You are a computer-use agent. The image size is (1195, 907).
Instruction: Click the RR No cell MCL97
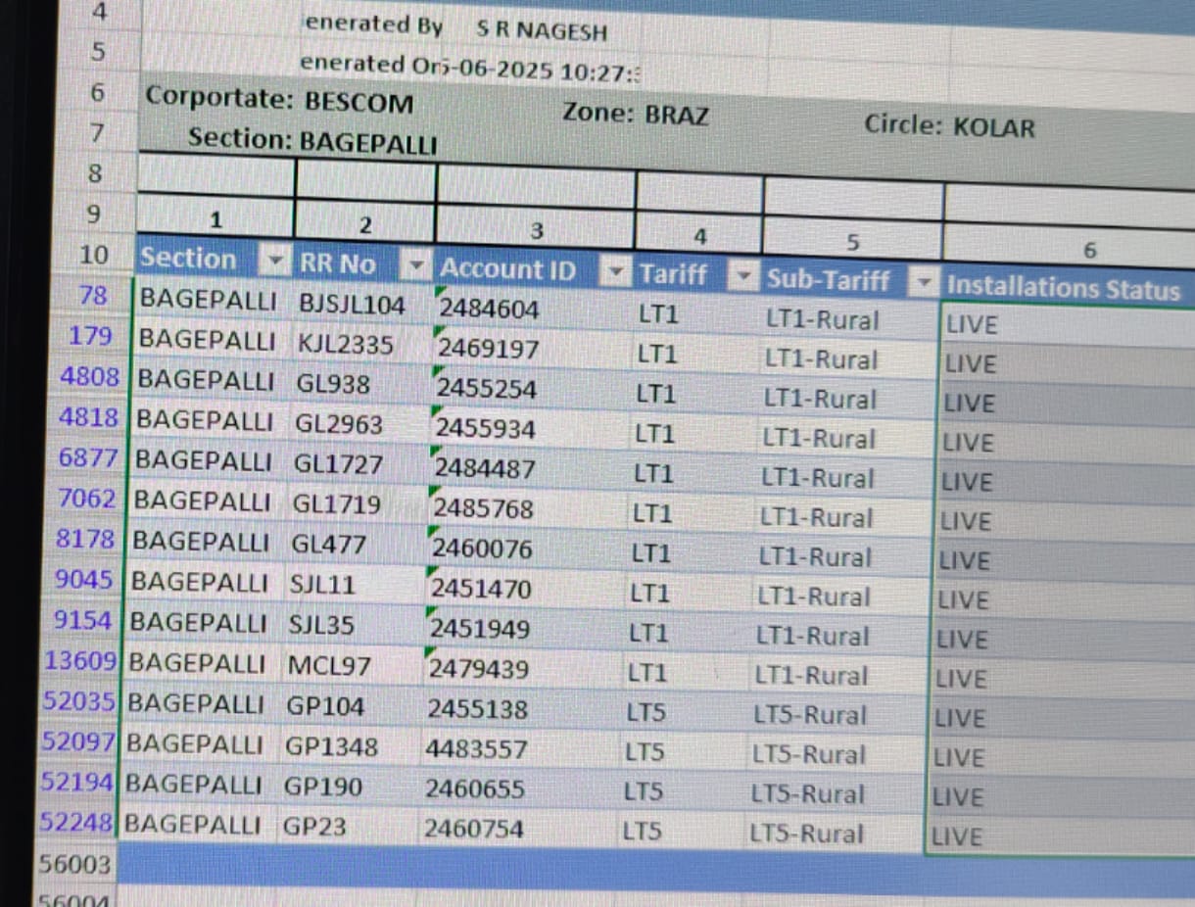[x=329, y=667]
